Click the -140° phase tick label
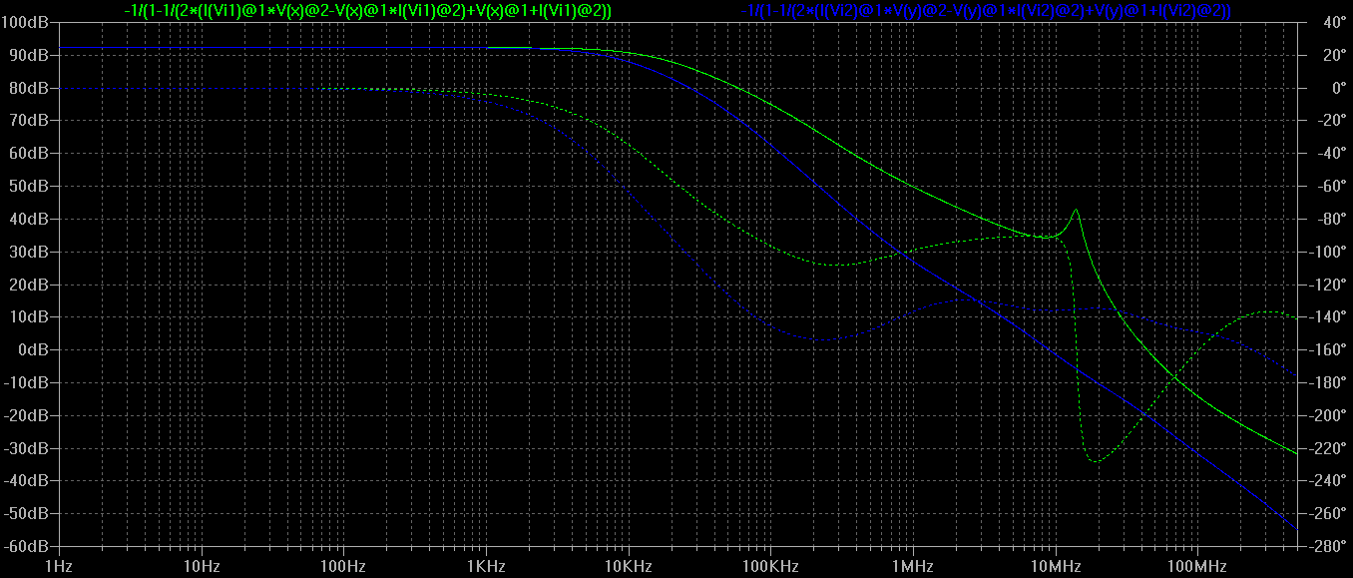The width and height of the screenshot is (1353, 578). 1330,316
